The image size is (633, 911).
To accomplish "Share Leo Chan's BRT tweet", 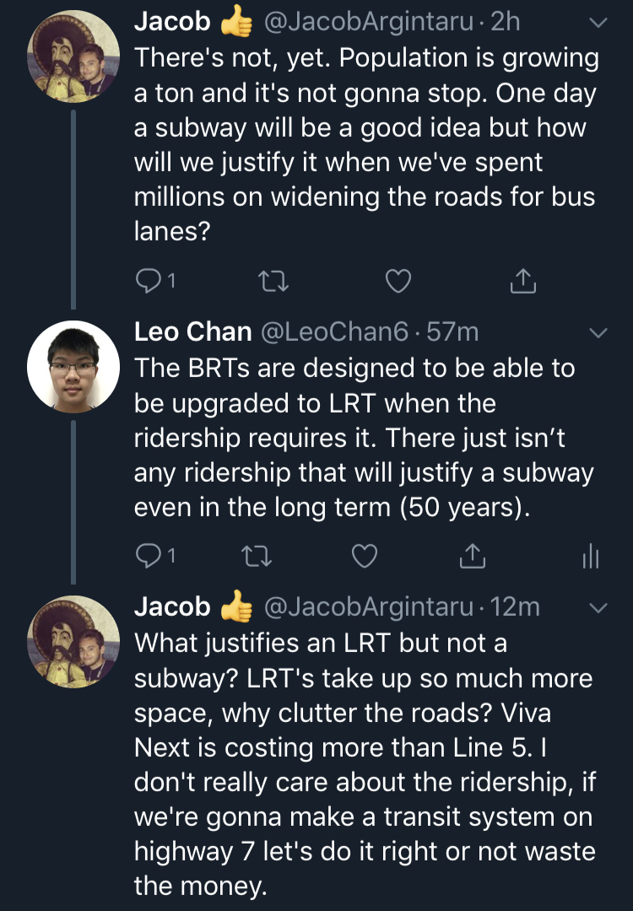I will [471, 555].
